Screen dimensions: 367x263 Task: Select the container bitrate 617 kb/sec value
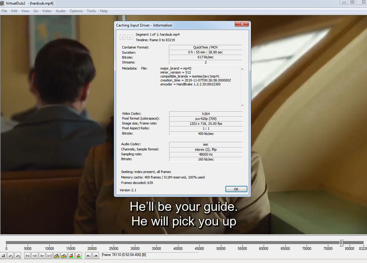pyautogui.click(x=205, y=57)
